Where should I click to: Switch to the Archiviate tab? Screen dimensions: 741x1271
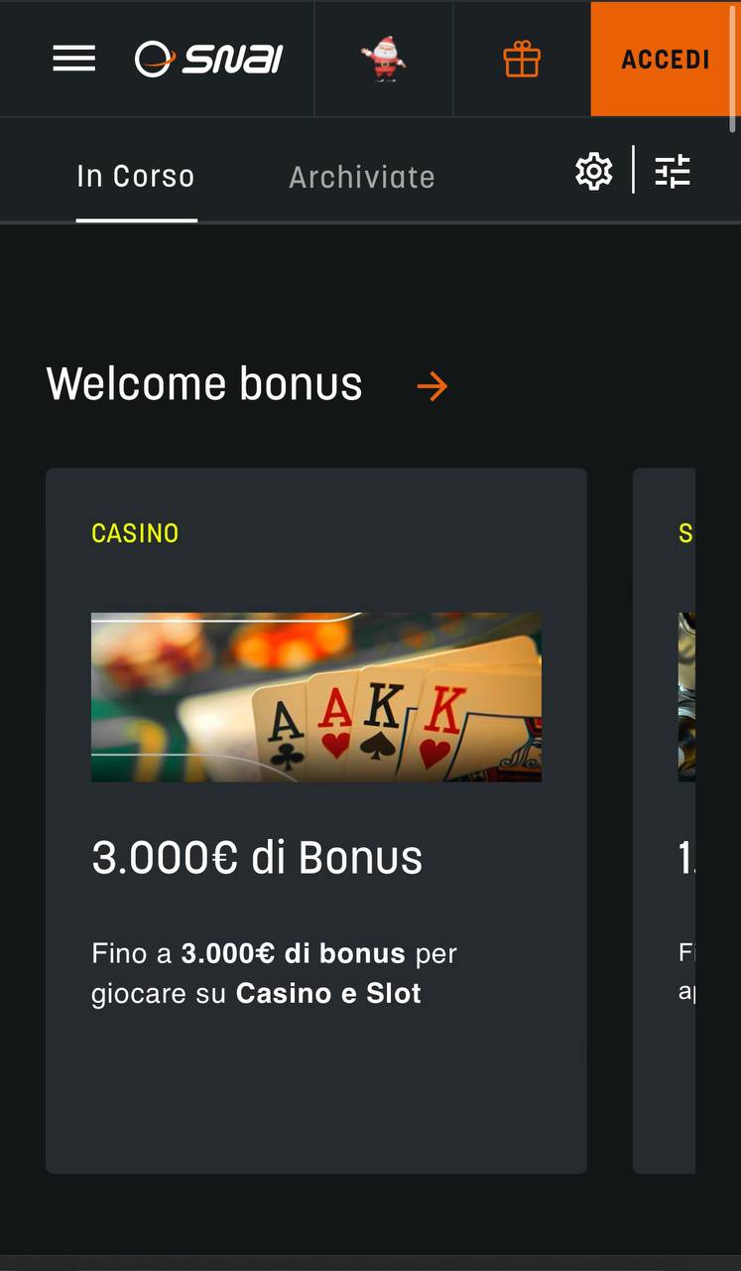click(x=362, y=177)
